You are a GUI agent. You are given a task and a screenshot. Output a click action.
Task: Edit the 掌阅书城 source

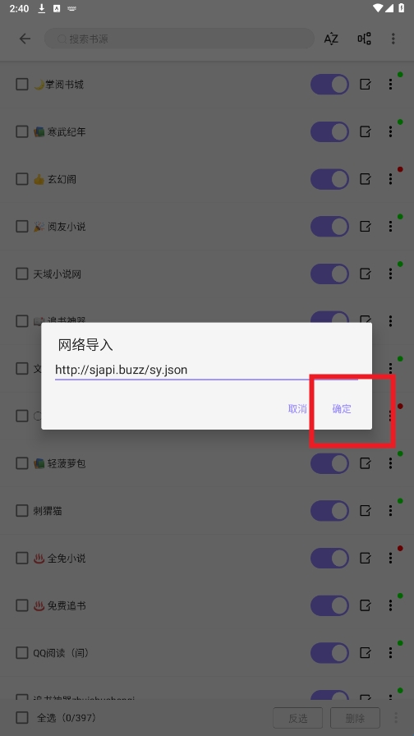tap(366, 85)
